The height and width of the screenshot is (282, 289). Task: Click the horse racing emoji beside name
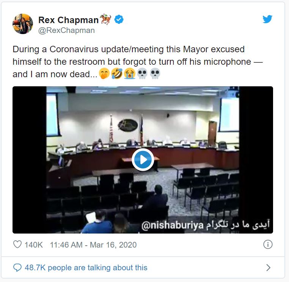tap(105, 19)
